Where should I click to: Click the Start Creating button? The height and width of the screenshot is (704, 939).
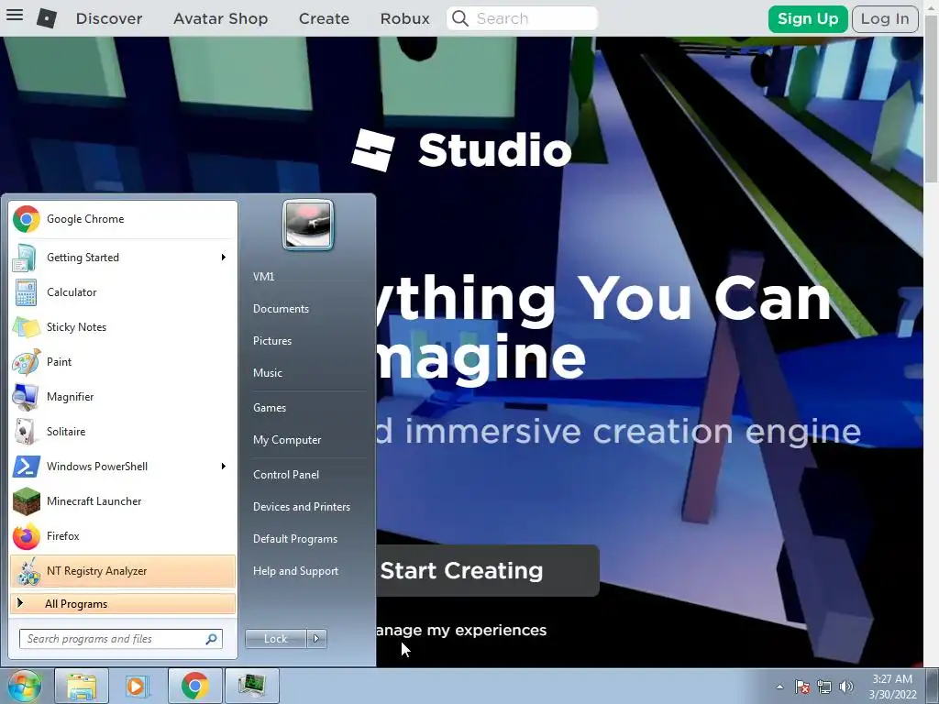[488, 570]
